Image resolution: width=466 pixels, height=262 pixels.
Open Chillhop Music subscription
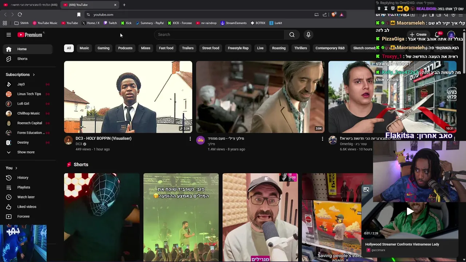coord(28,113)
